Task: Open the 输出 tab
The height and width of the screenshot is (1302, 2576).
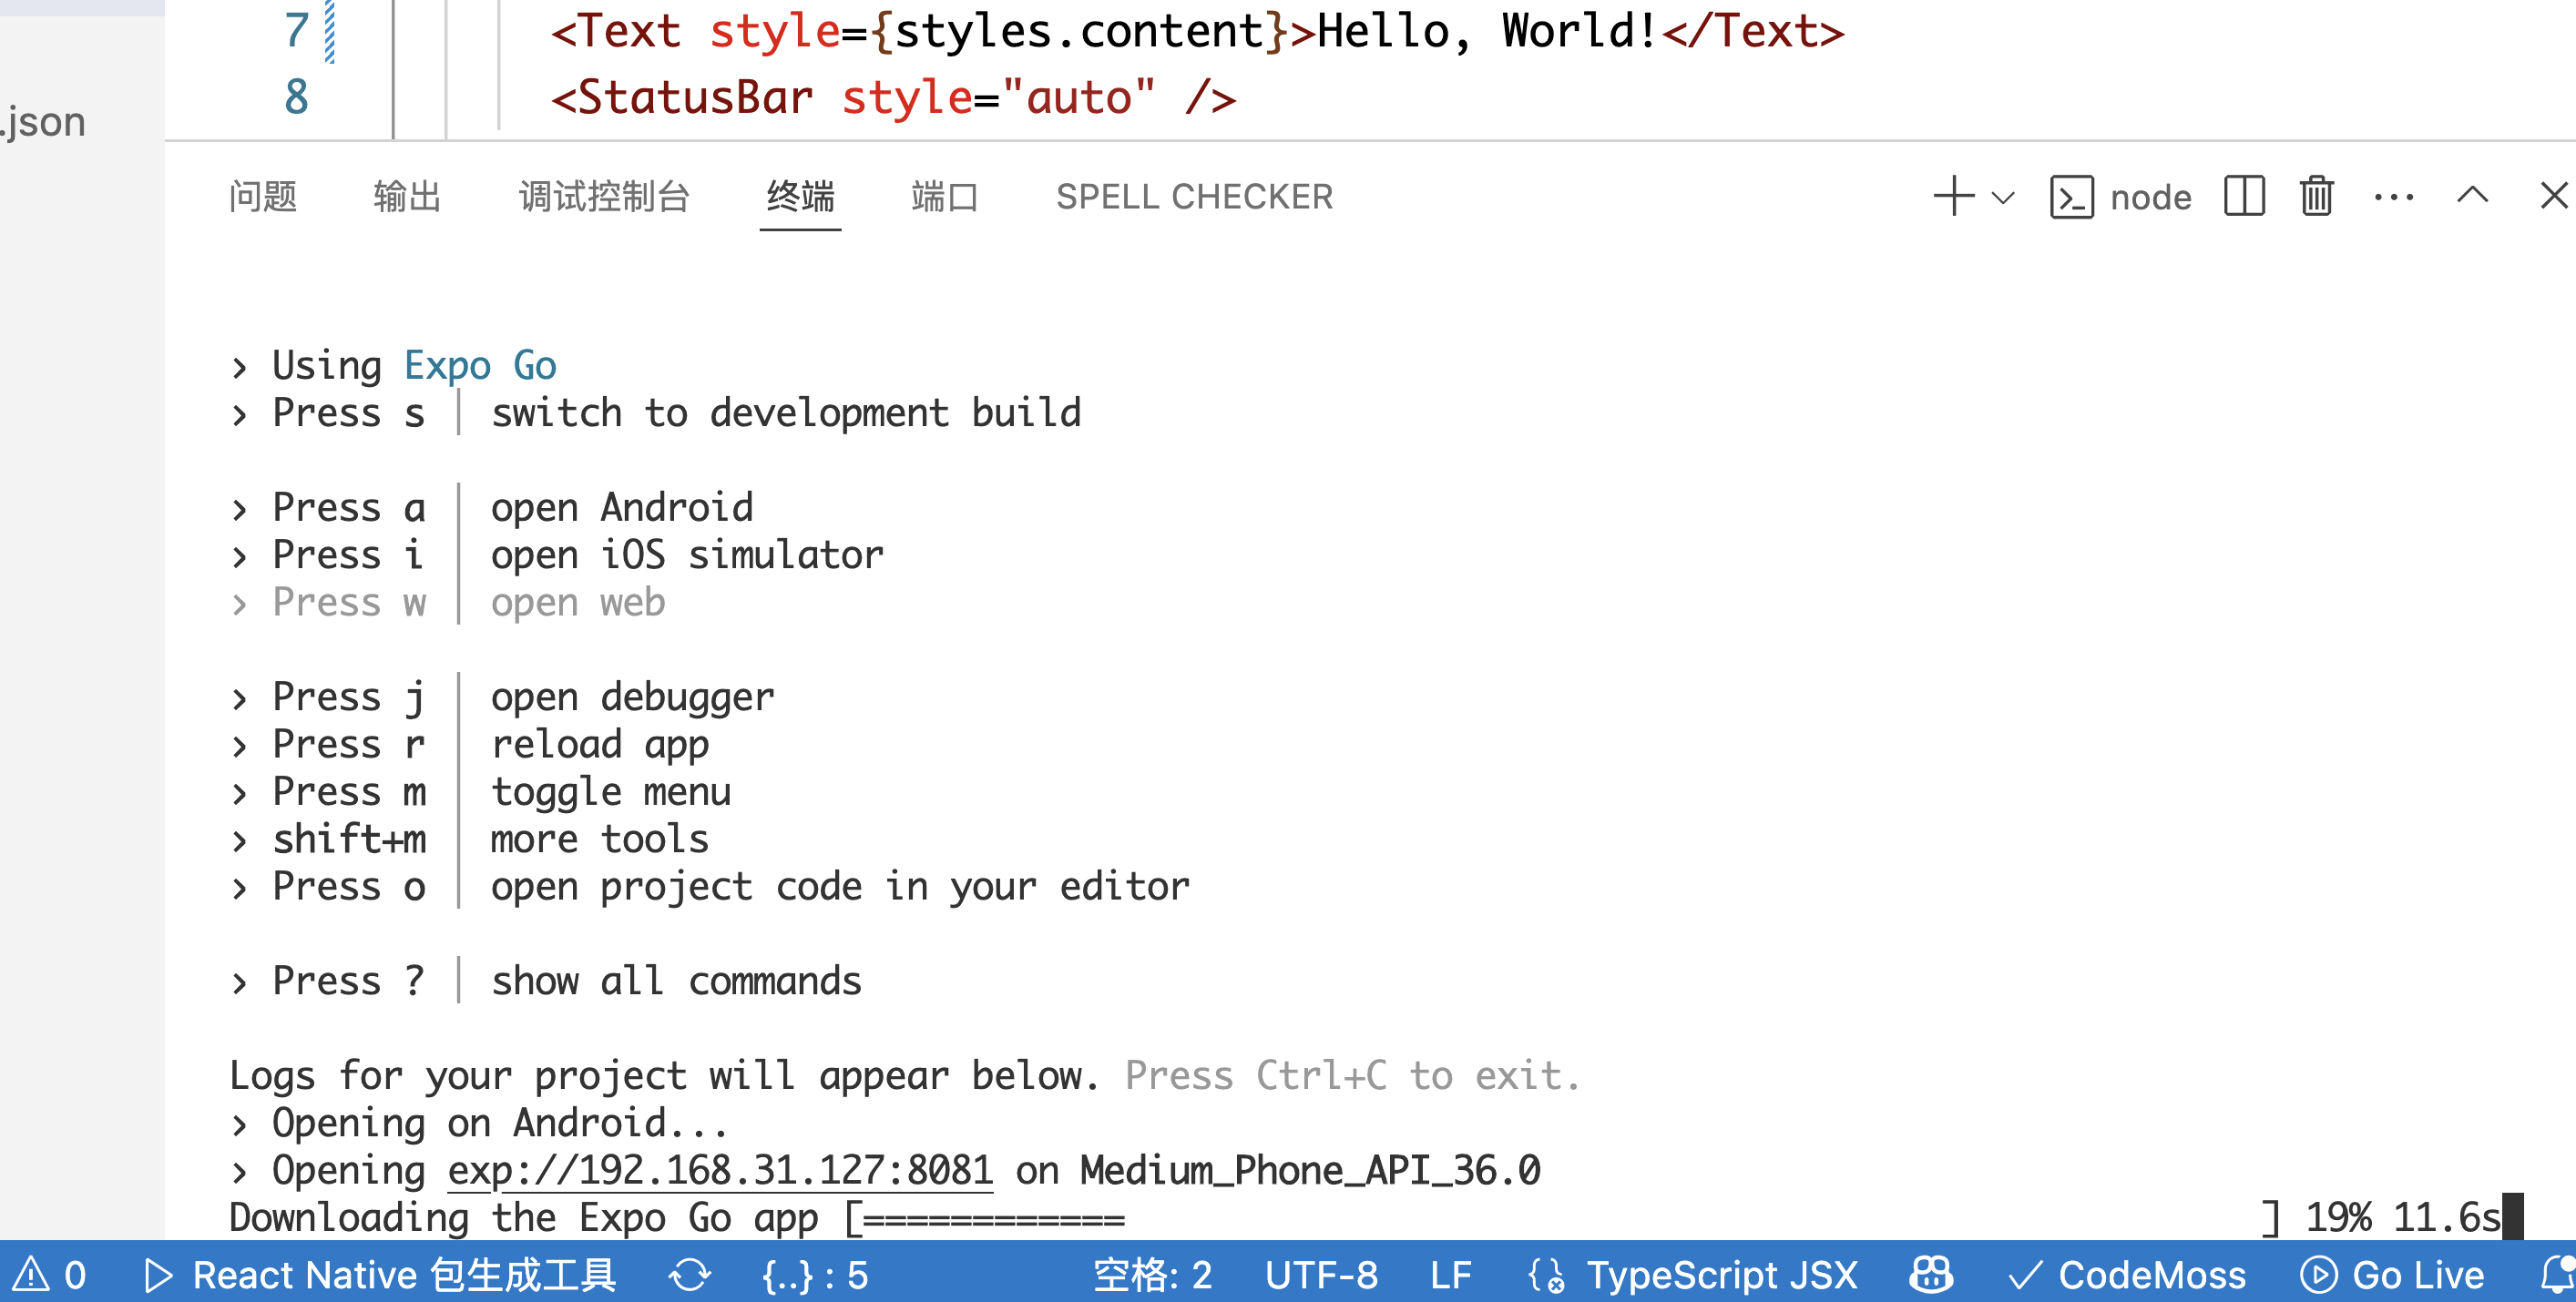Action: (407, 197)
